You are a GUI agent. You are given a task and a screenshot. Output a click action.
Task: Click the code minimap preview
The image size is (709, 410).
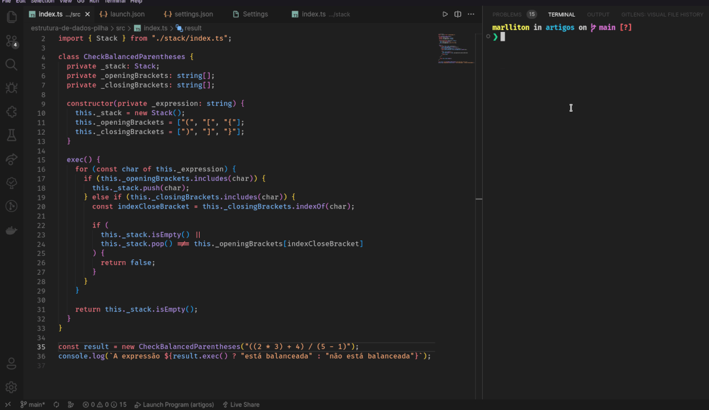(454, 48)
